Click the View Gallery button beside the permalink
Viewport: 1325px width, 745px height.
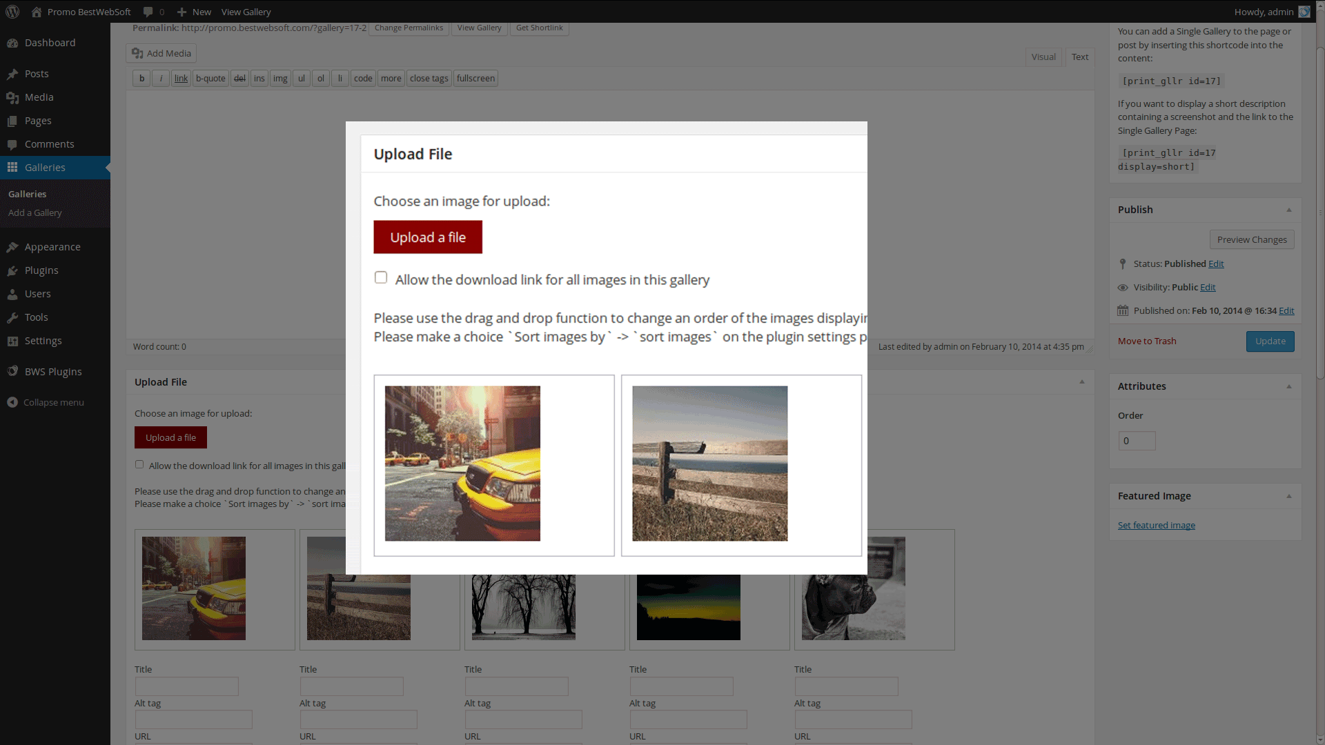coord(479,28)
